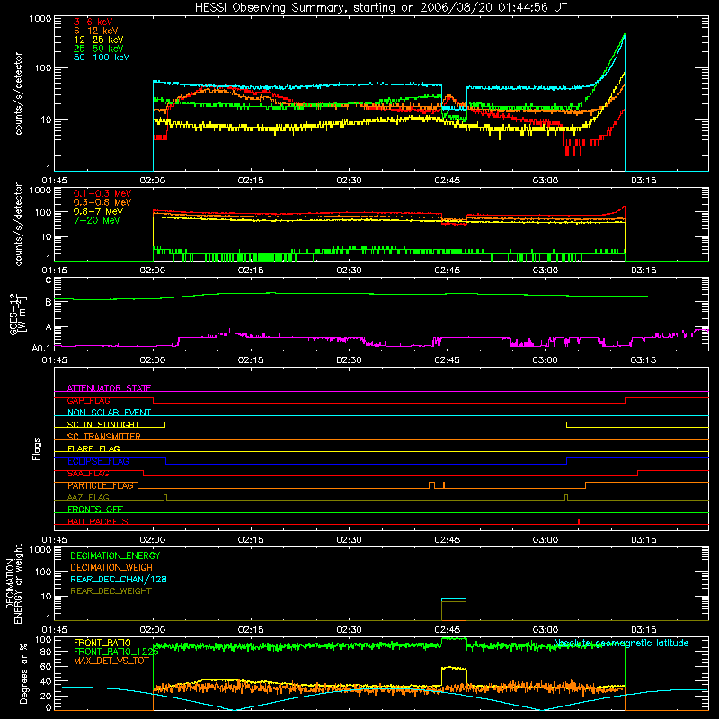
Task: Select the ECLIPSE_FLAG label
Action: [x=98, y=461]
